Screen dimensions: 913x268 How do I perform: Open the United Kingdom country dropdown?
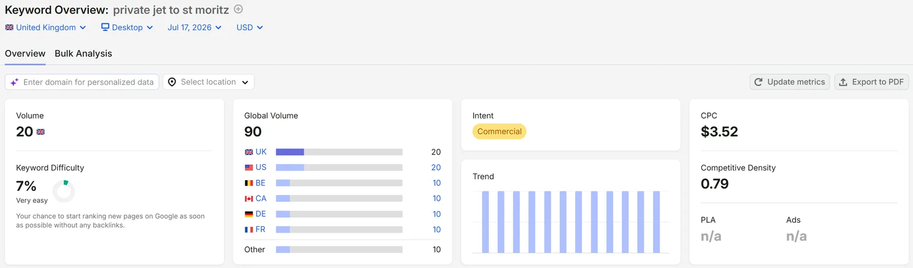pyautogui.click(x=46, y=27)
